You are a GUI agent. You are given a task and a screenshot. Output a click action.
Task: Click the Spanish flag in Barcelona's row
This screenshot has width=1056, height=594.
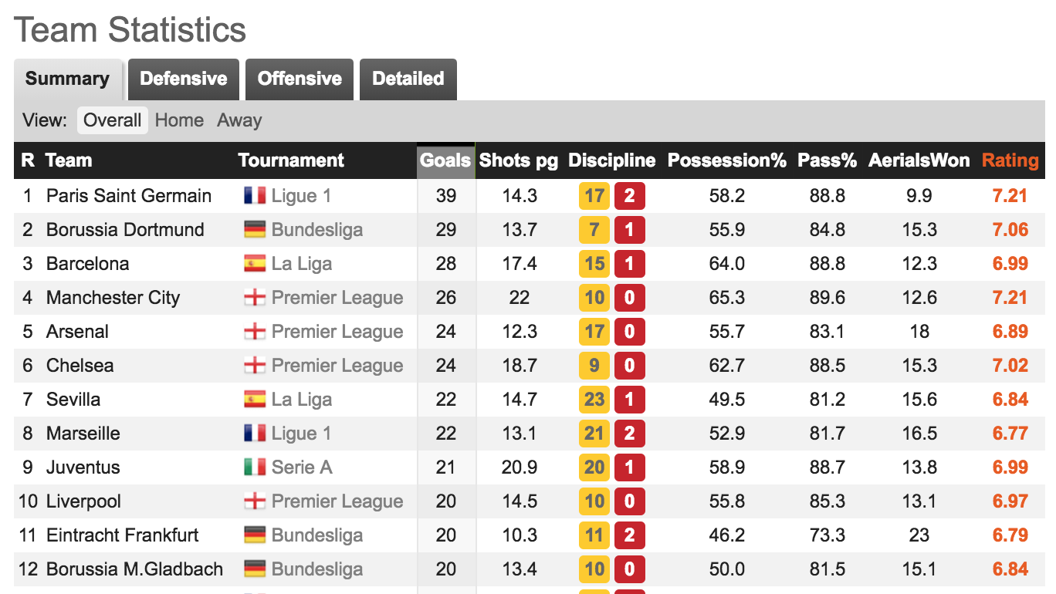coord(255,264)
